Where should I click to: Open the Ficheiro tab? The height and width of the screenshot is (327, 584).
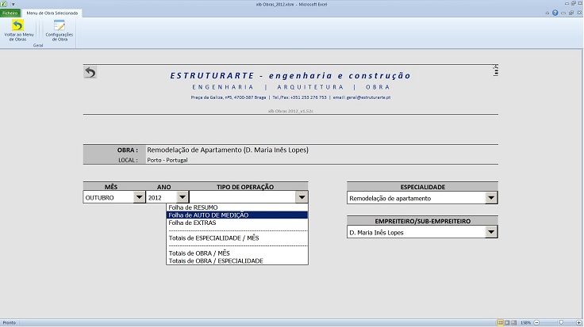[10, 13]
